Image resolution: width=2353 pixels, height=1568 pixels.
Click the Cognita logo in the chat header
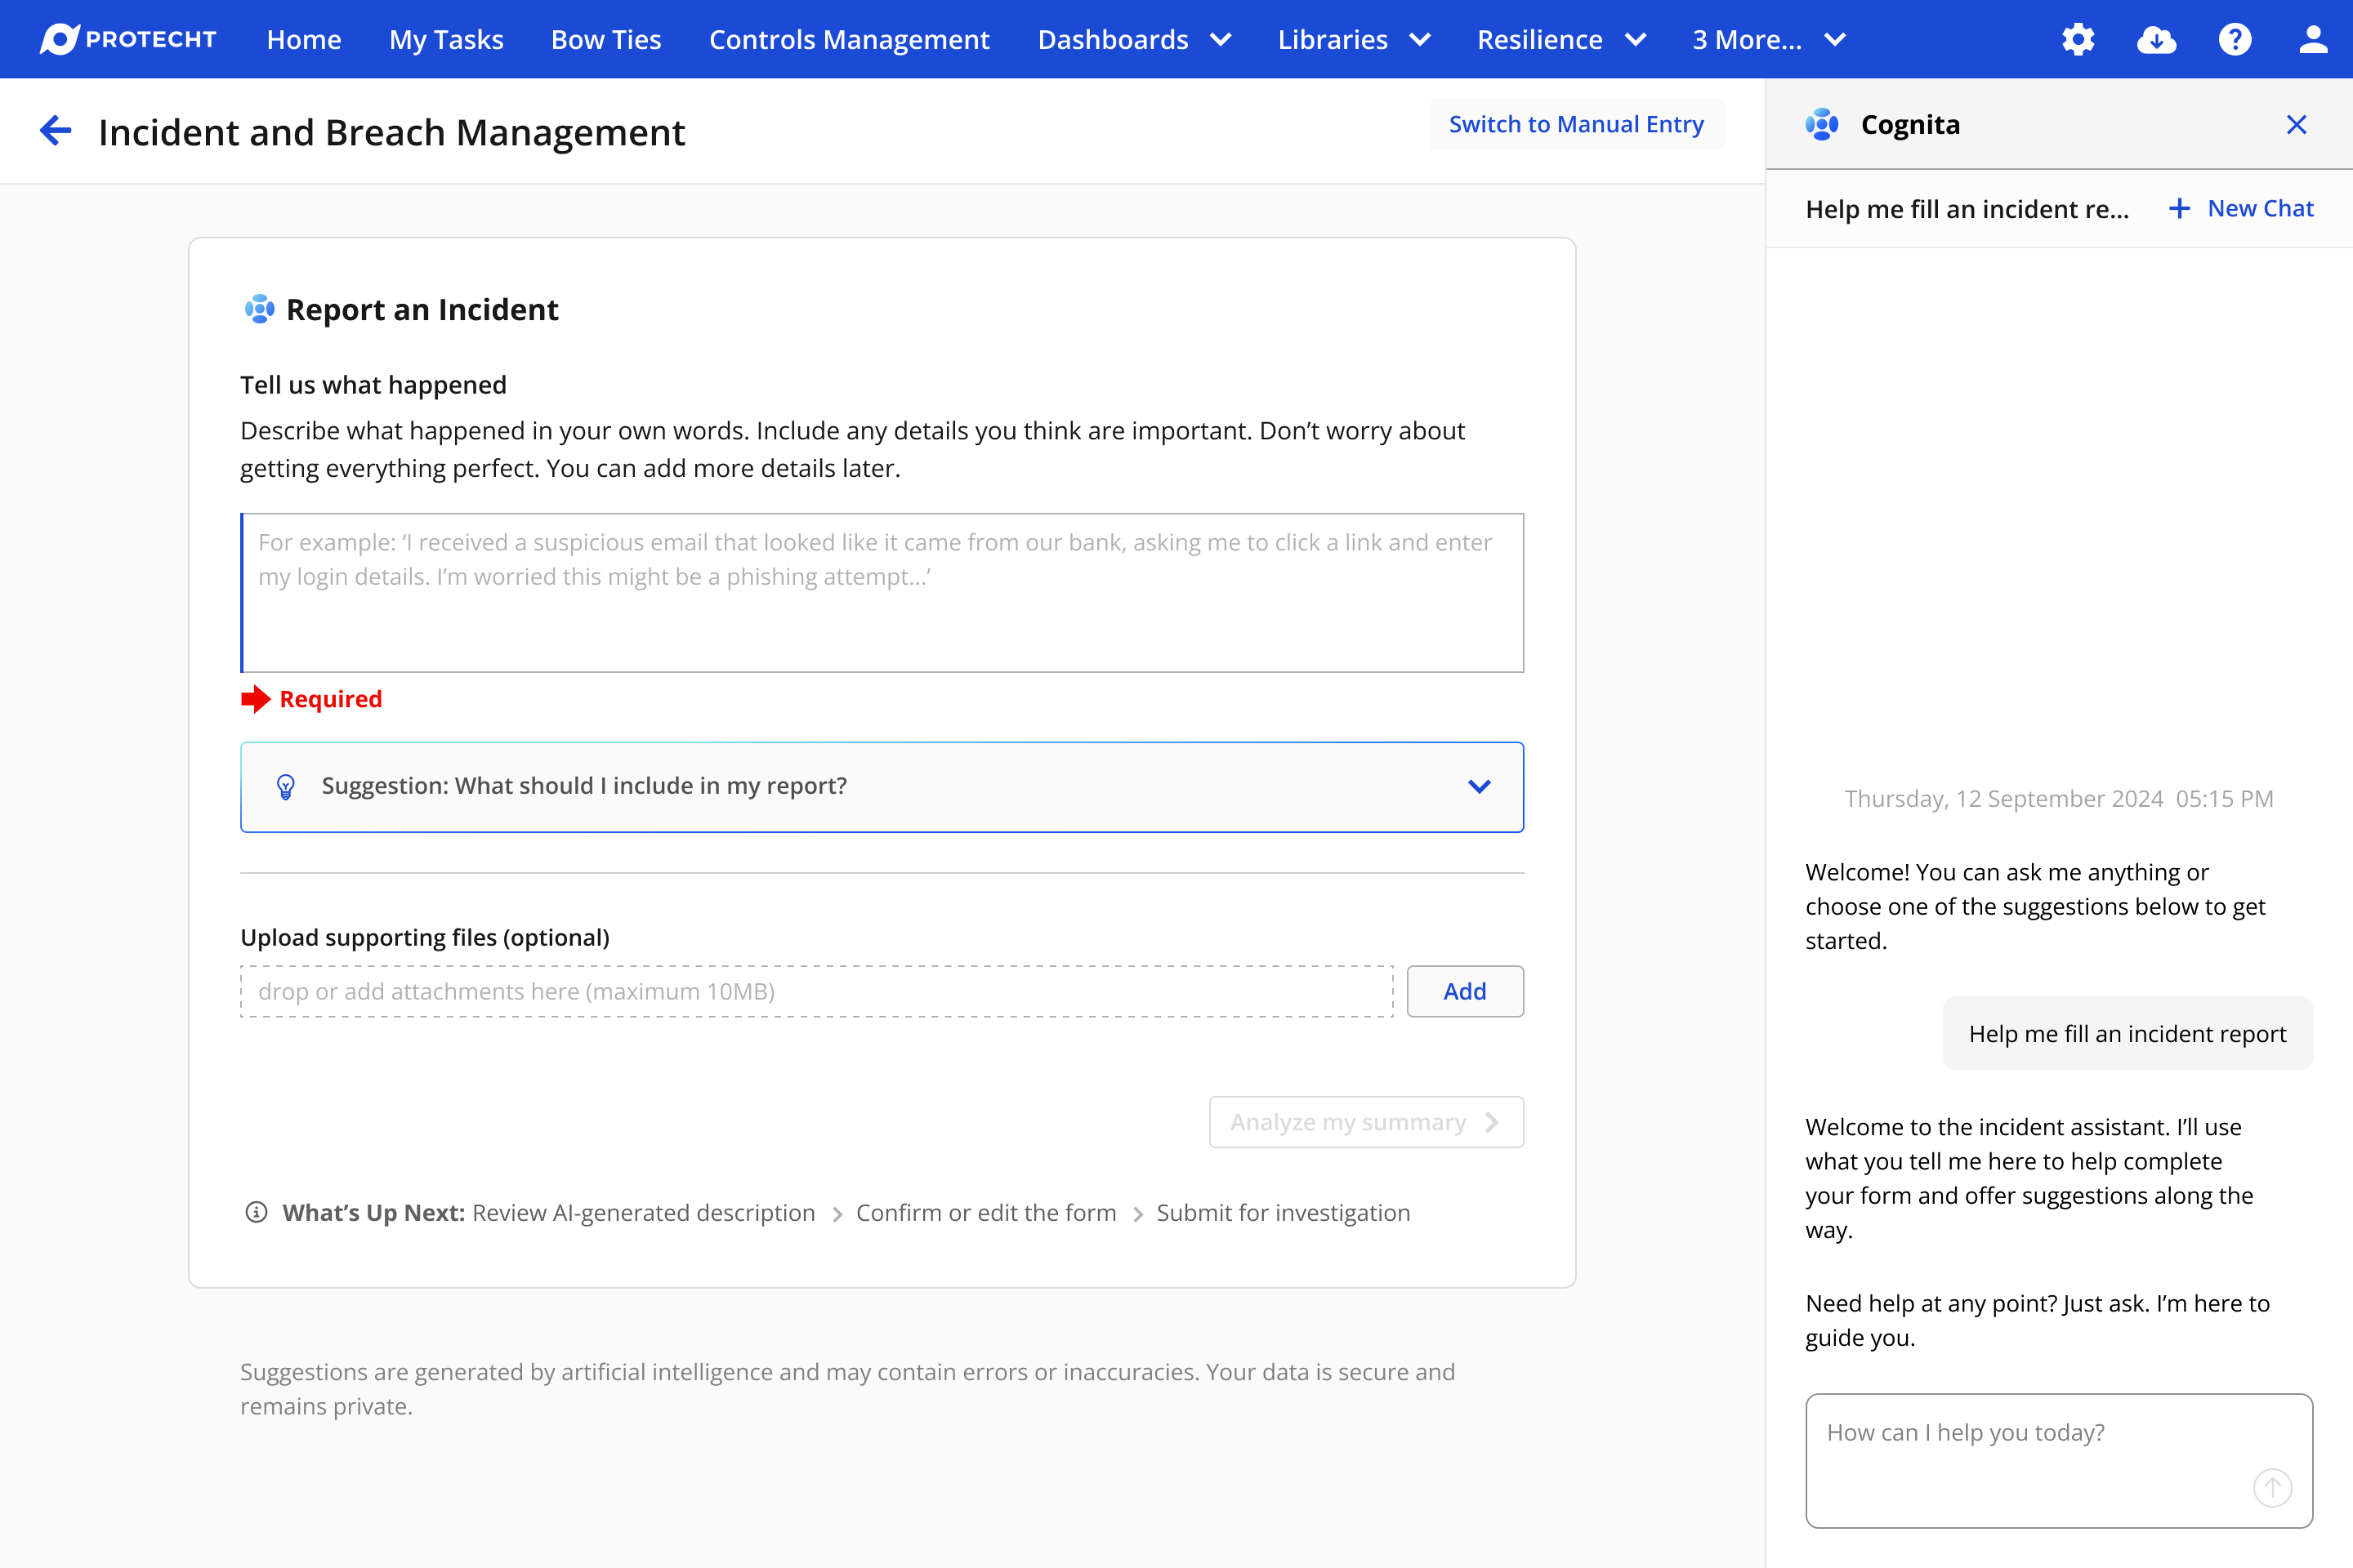[1822, 124]
